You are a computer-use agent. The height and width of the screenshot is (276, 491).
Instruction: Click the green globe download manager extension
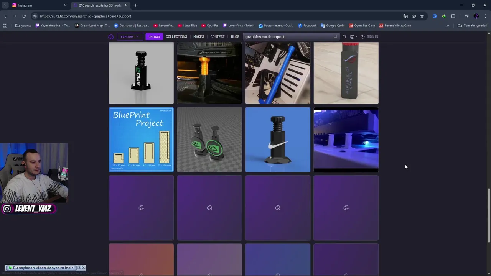(x=444, y=16)
